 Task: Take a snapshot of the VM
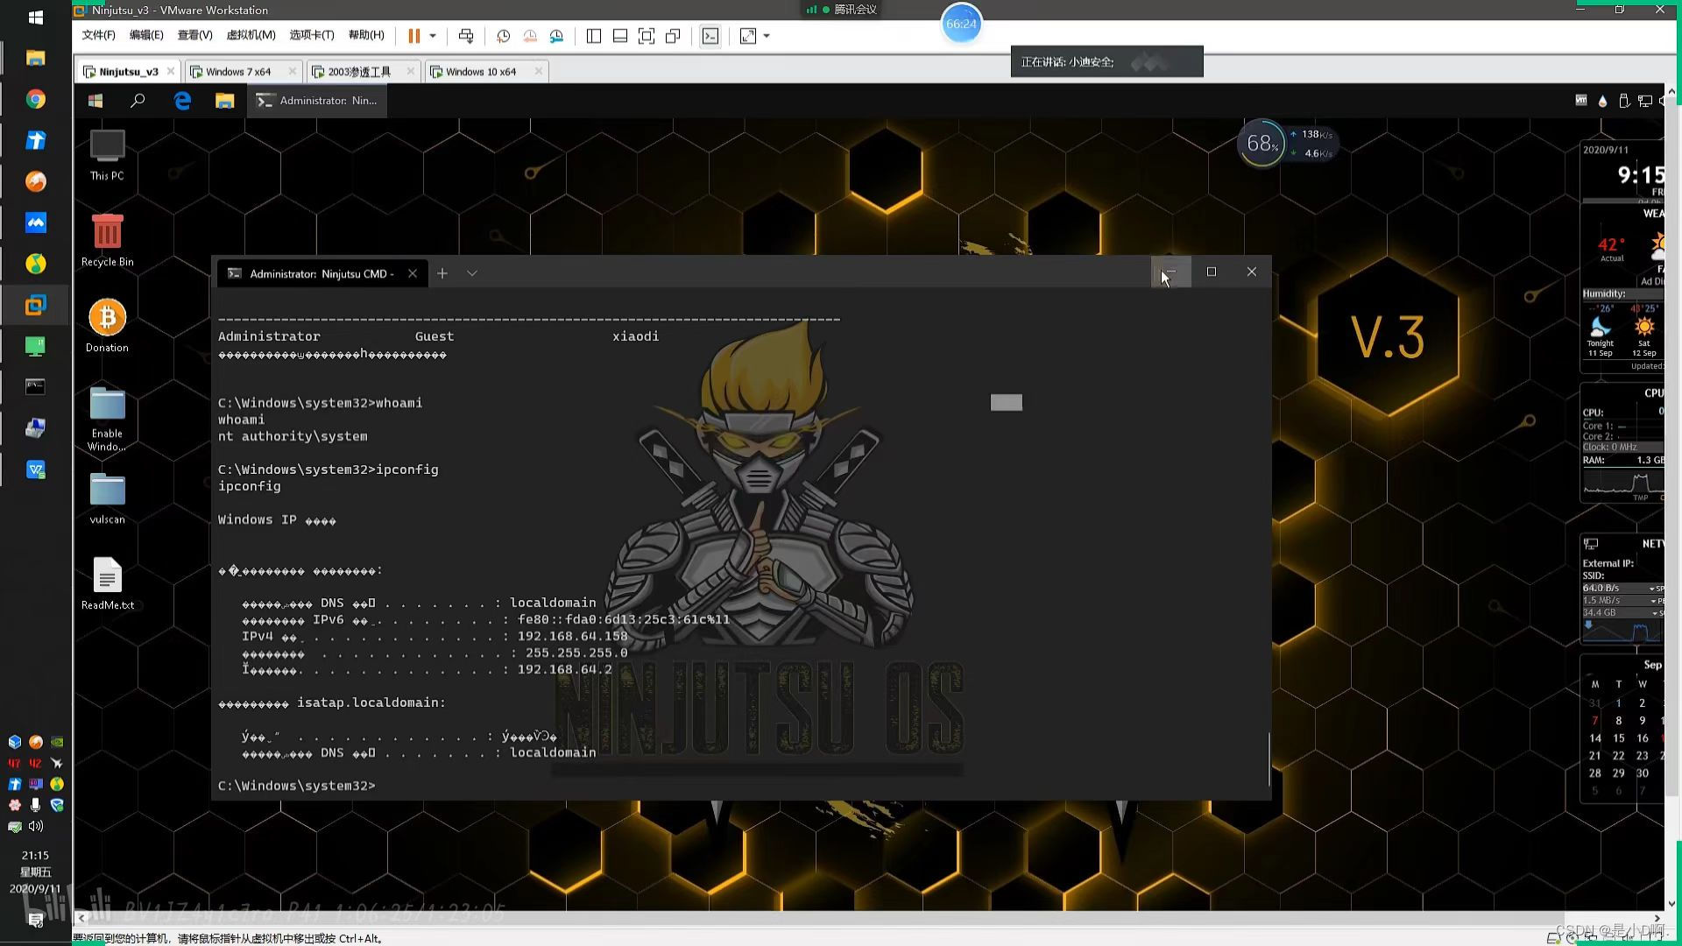503,36
